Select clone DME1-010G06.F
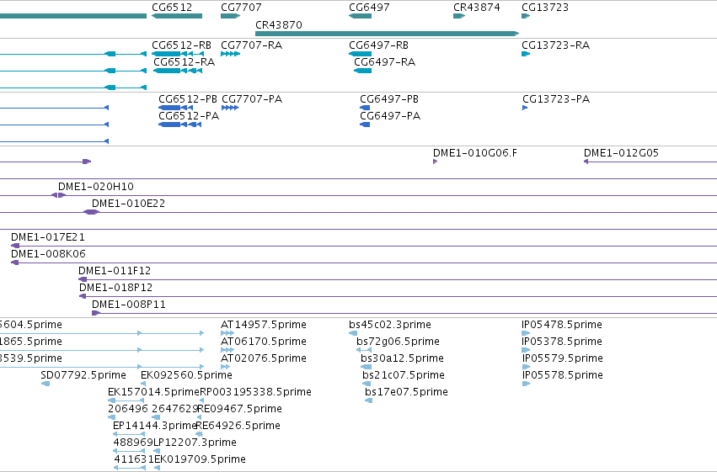 (x=436, y=162)
